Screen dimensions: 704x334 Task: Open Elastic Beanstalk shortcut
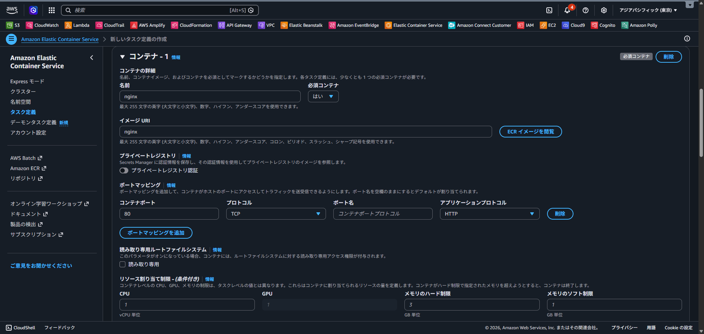(302, 25)
